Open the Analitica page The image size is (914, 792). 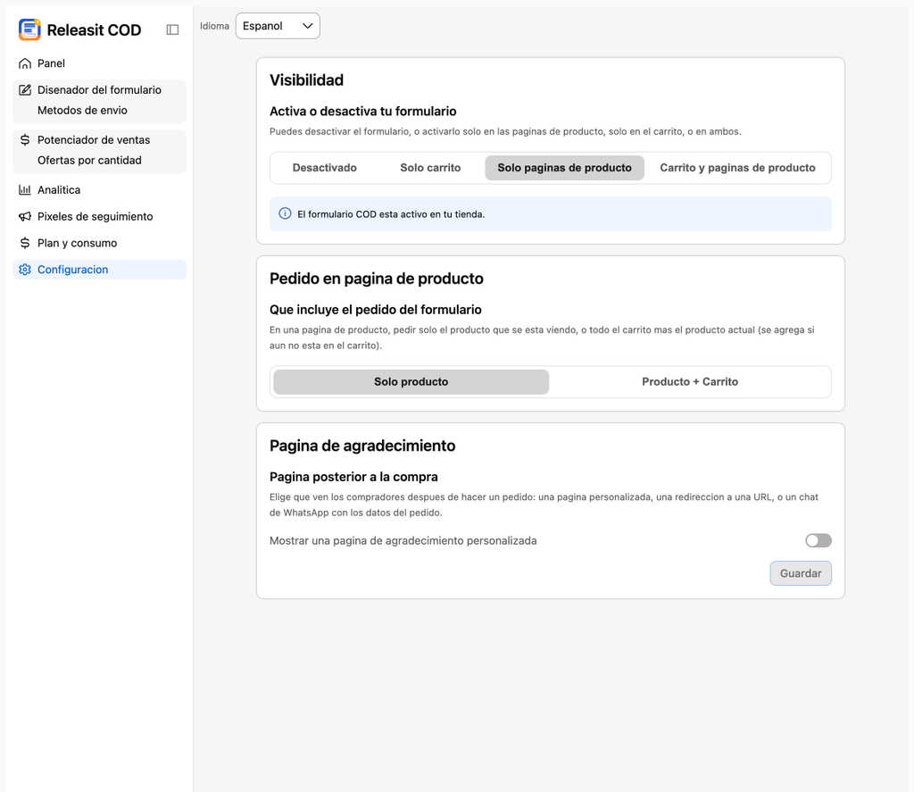click(100, 189)
